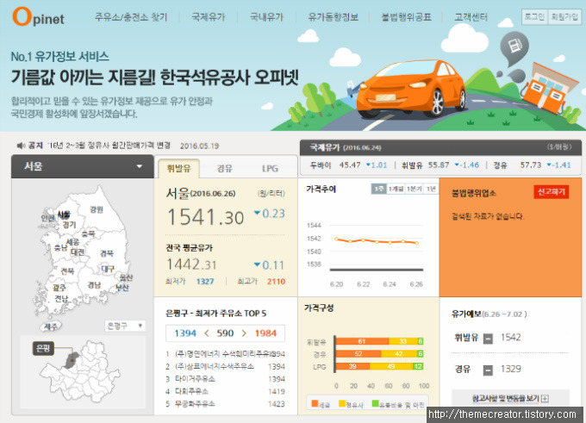Viewport: 586px width, 423px height.
Task: Click the minus icon beside 경유 forecast
Action: coord(488,370)
